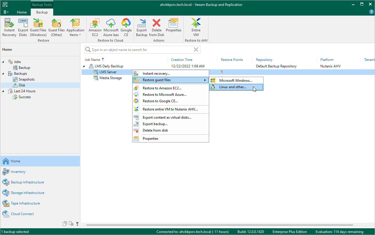
Task: Open backup Properties from the ribbon
Action: [x=173, y=25]
